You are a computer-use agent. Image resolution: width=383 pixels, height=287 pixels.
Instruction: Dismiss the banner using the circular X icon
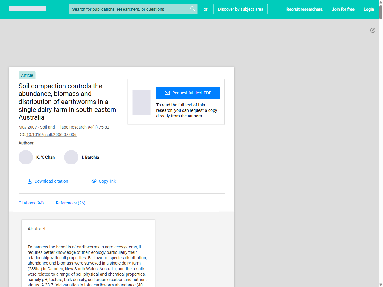pos(373,30)
